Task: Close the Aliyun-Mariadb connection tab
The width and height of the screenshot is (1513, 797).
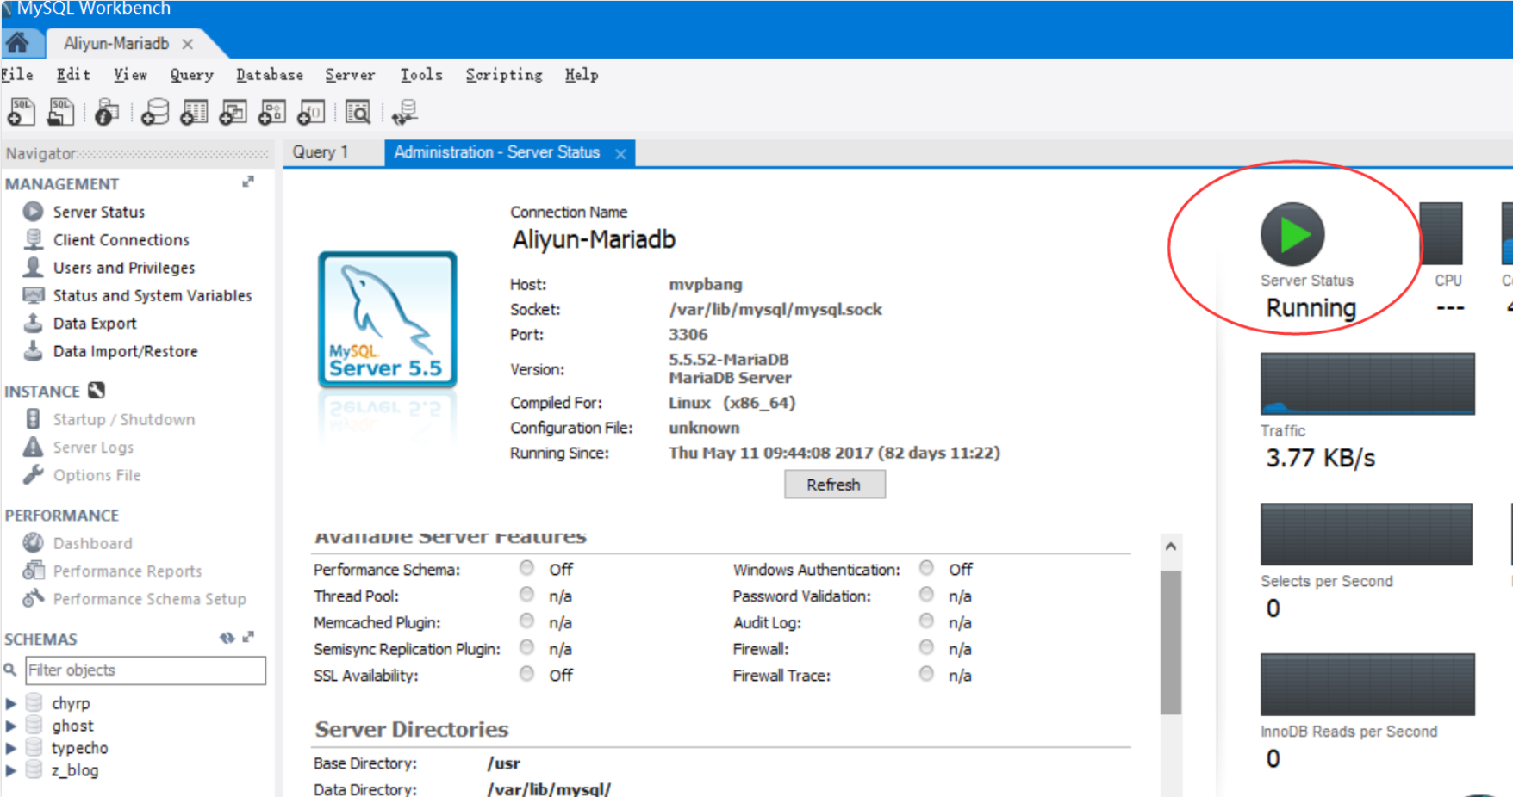Action: point(187,44)
